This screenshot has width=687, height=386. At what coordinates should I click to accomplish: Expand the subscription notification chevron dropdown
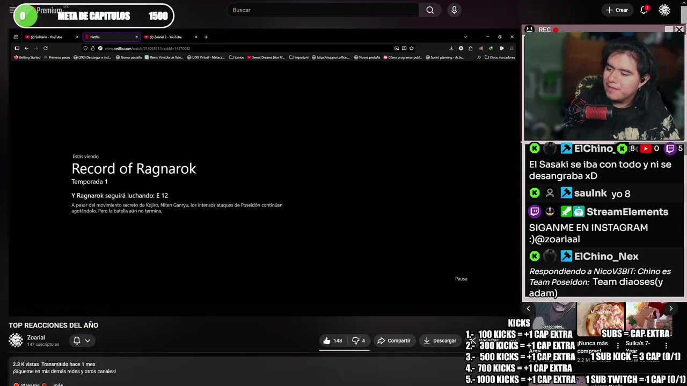87,340
